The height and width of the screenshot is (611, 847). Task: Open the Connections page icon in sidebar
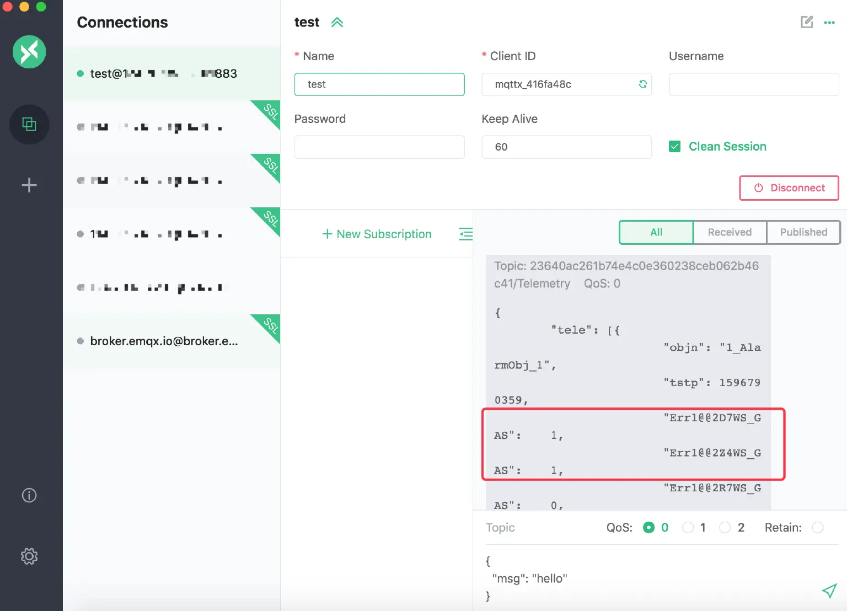[x=29, y=125]
